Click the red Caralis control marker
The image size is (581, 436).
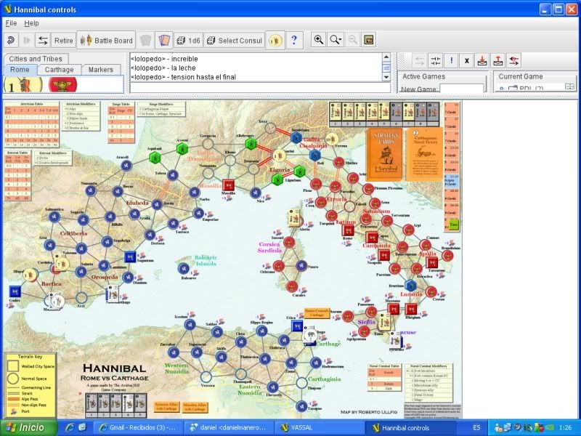point(292,286)
